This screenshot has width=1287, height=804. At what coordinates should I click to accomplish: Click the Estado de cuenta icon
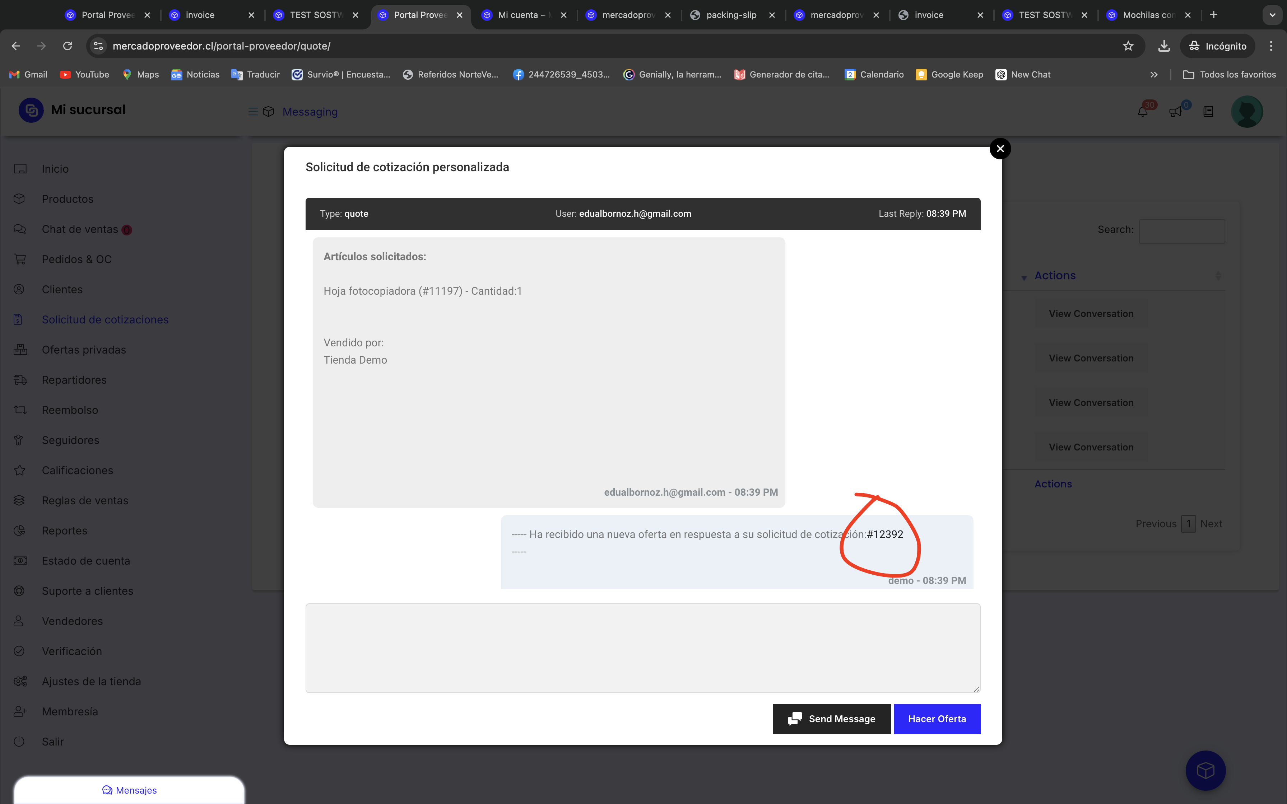point(20,560)
